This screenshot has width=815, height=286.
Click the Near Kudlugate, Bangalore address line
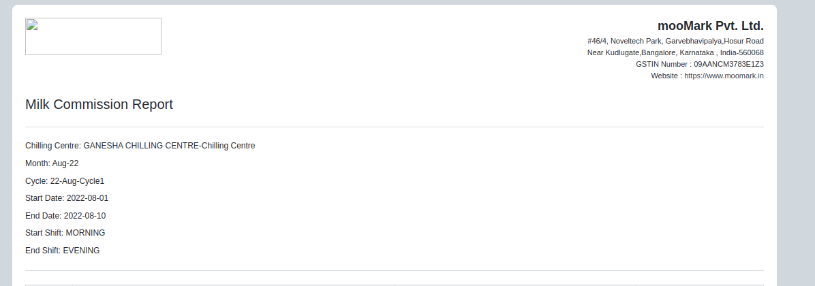[x=676, y=52]
